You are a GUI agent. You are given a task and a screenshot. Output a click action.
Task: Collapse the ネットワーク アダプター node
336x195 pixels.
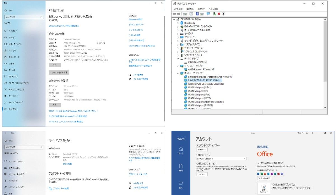[178, 73]
